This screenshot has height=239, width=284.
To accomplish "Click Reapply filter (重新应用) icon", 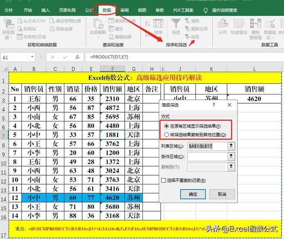I will click(187, 29).
